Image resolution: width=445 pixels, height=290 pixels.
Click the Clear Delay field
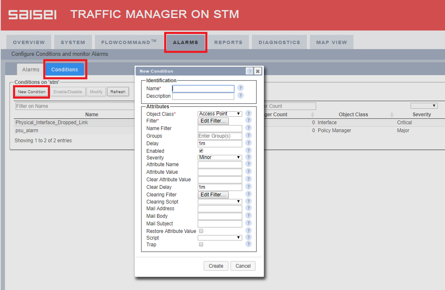point(220,187)
